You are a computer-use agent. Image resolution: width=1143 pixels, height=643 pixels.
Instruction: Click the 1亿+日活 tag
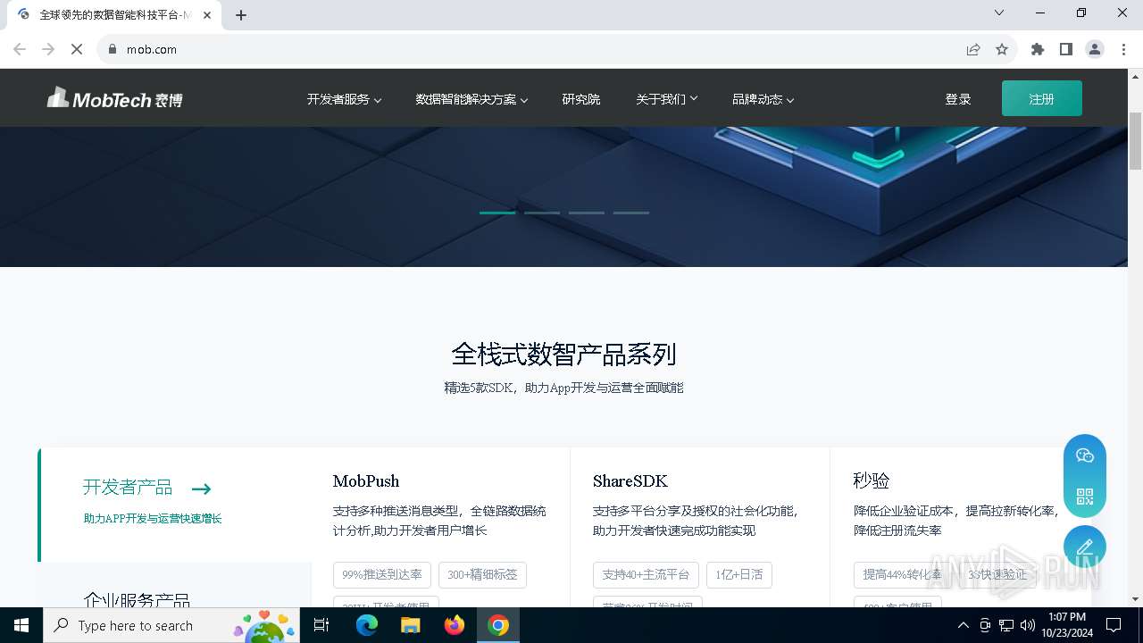739,574
